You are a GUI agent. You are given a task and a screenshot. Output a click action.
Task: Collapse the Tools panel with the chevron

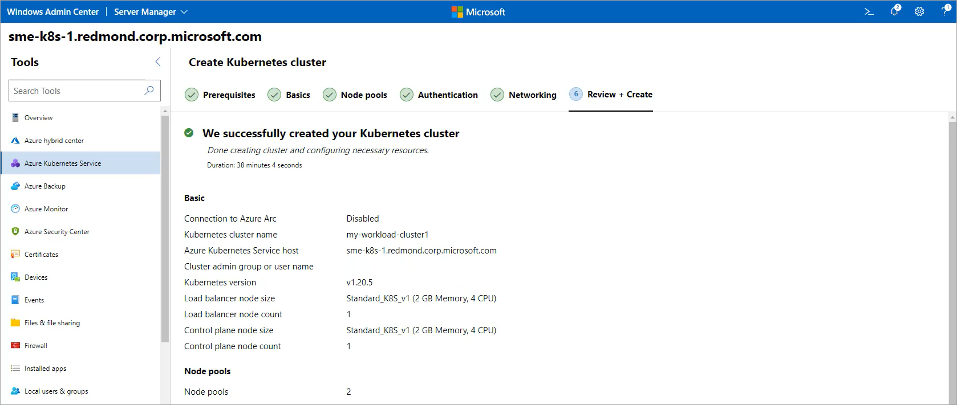pos(158,62)
